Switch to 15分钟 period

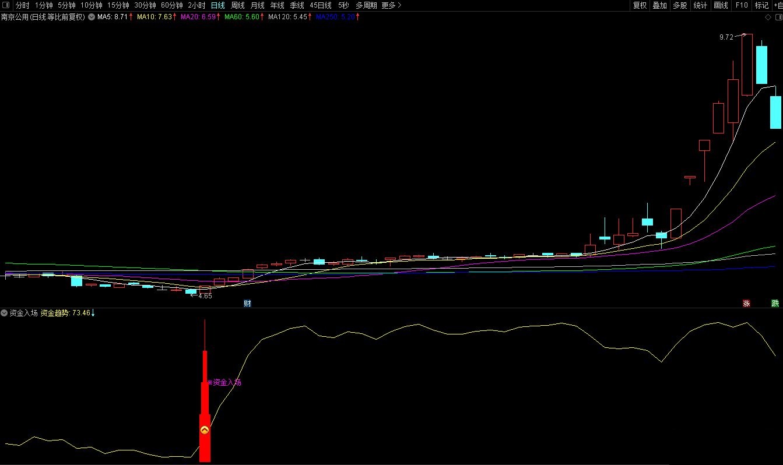tap(118, 5)
